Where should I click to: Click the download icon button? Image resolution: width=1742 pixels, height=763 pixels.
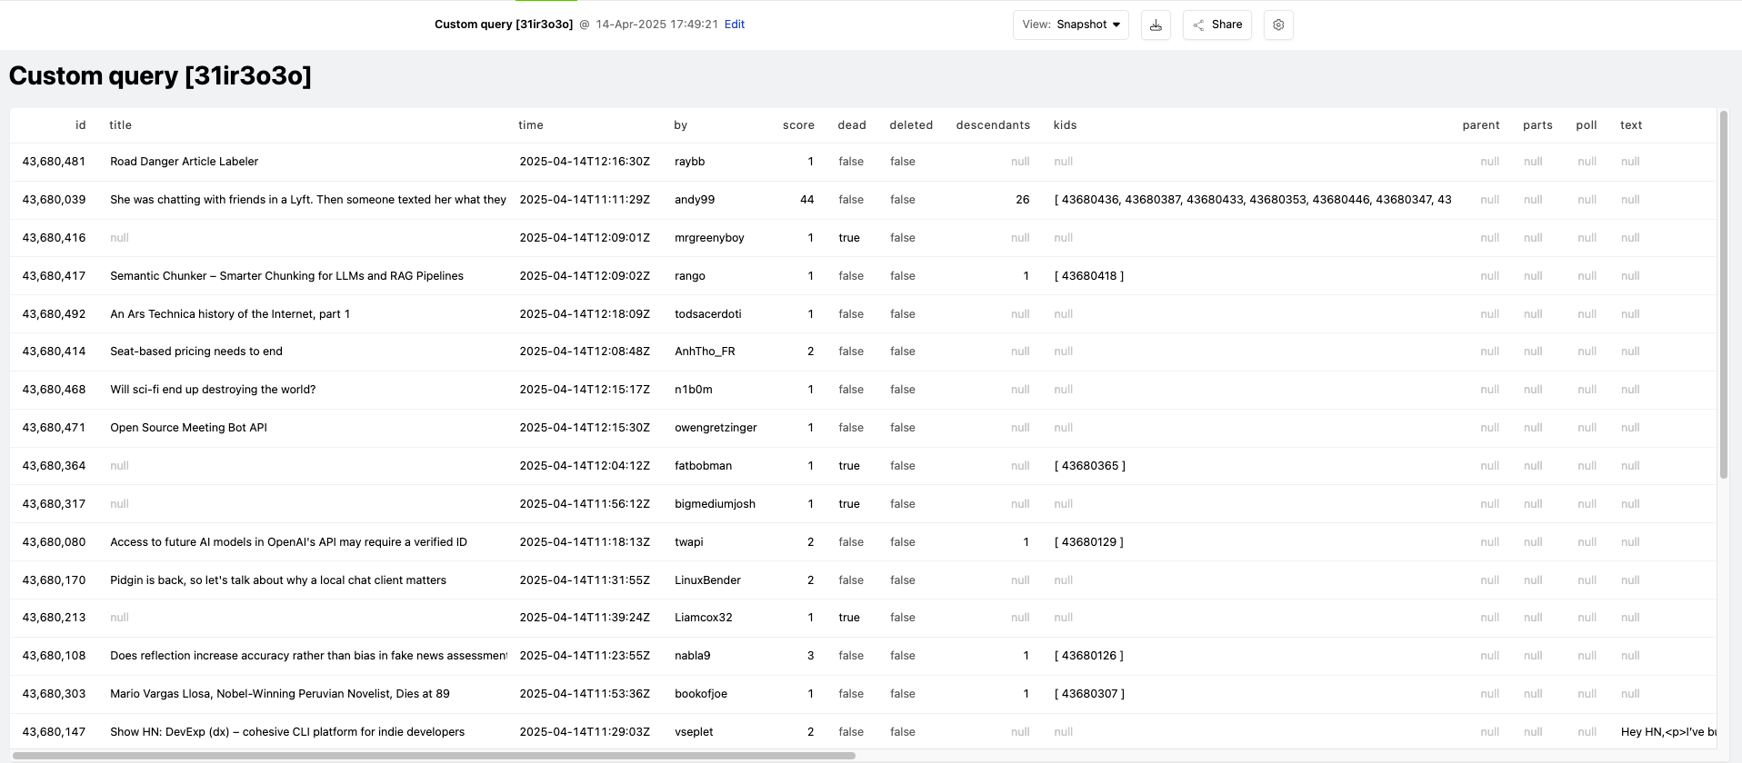point(1156,25)
